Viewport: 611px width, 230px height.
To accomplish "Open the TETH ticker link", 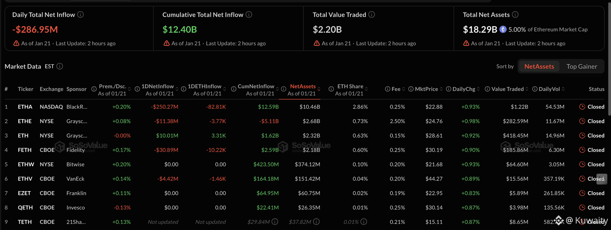I will pyautogui.click(x=25, y=222).
